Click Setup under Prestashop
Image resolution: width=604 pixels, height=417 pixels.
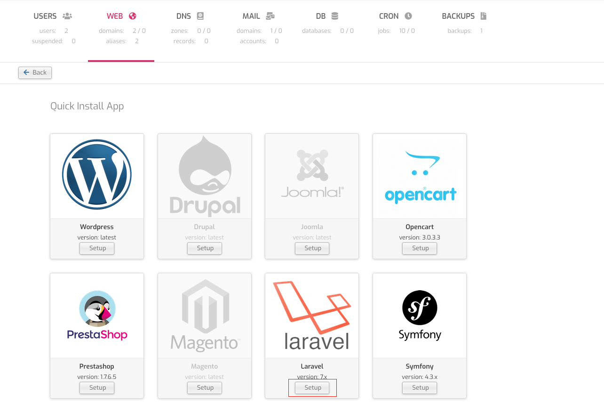97,388
